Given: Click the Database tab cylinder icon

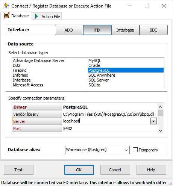Looking at the screenshot, I should 6,16.
